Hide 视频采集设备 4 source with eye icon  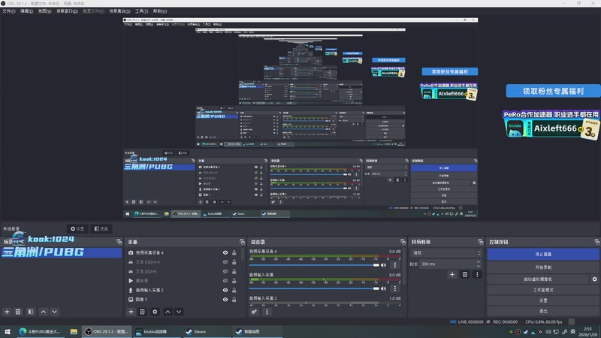[225, 253]
